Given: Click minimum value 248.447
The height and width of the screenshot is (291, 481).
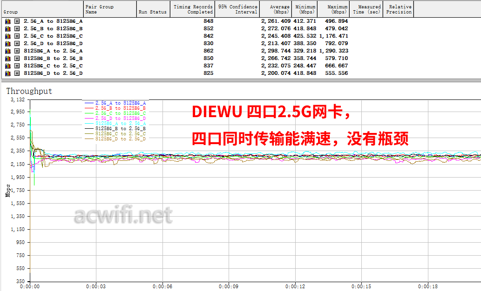Looking at the screenshot, I should coord(305,66).
